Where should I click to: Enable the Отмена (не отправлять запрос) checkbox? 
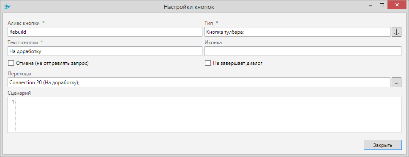point(11,63)
